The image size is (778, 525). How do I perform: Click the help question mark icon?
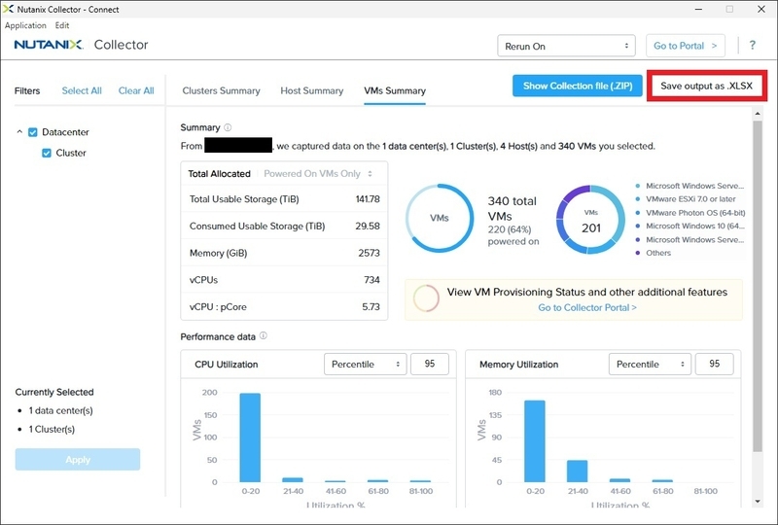(752, 46)
